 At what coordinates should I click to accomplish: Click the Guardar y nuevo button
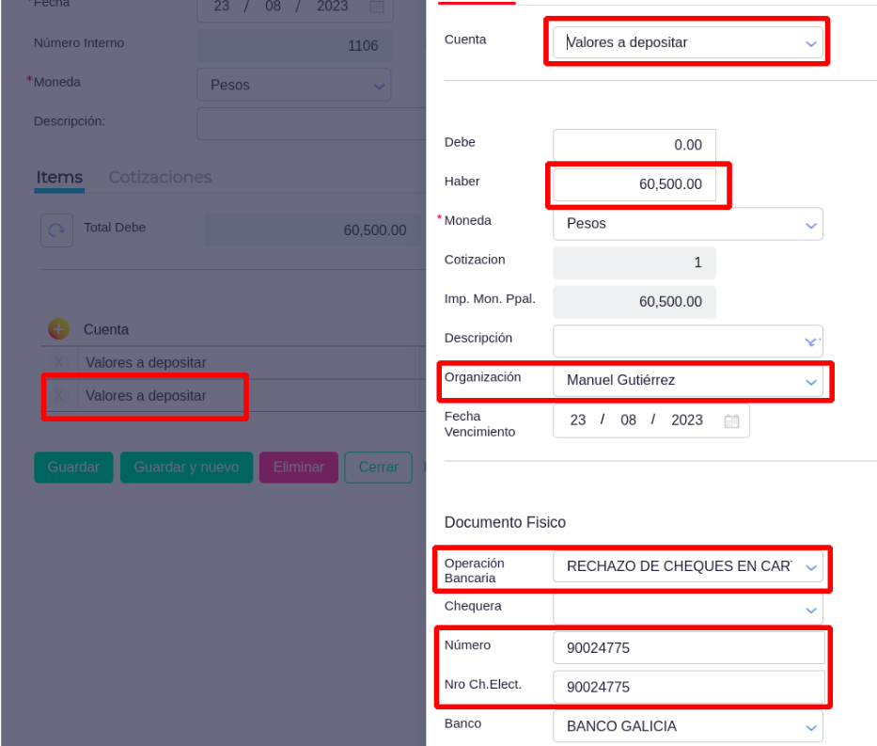pyautogui.click(x=186, y=468)
